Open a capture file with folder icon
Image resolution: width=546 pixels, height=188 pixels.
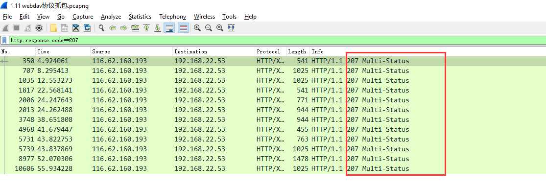(53, 28)
